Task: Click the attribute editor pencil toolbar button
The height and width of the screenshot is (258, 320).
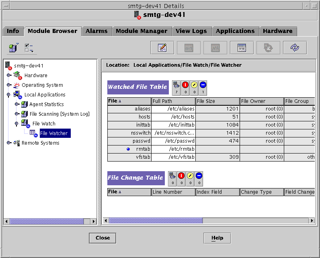Action: [x=162, y=48]
